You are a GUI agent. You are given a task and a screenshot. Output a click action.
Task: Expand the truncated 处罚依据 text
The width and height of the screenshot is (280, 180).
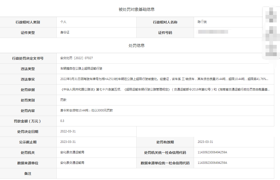165,90
